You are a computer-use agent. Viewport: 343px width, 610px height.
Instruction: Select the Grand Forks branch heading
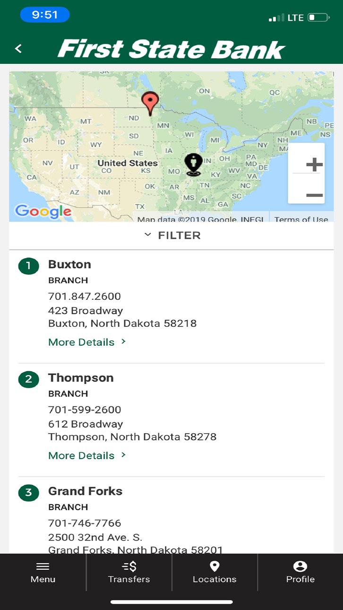(85, 491)
